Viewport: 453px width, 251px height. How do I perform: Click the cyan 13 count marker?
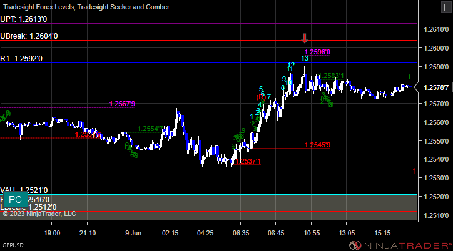click(305, 58)
